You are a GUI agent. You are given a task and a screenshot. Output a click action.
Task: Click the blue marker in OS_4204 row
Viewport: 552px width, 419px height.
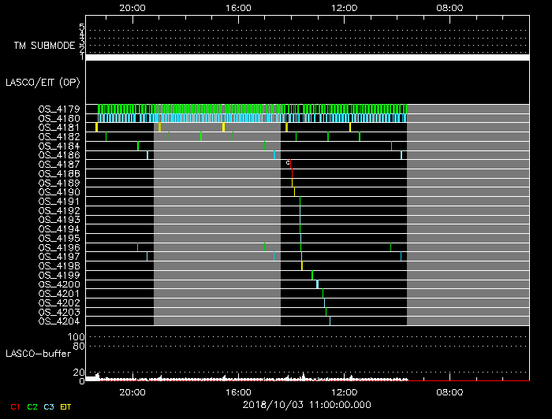click(x=330, y=321)
